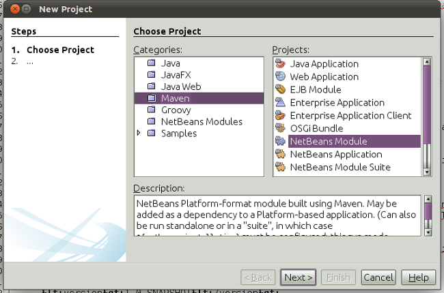The height and width of the screenshot is (293, 444).
Task: Click the NetBeans Module Suite icon
Action: 280,168
